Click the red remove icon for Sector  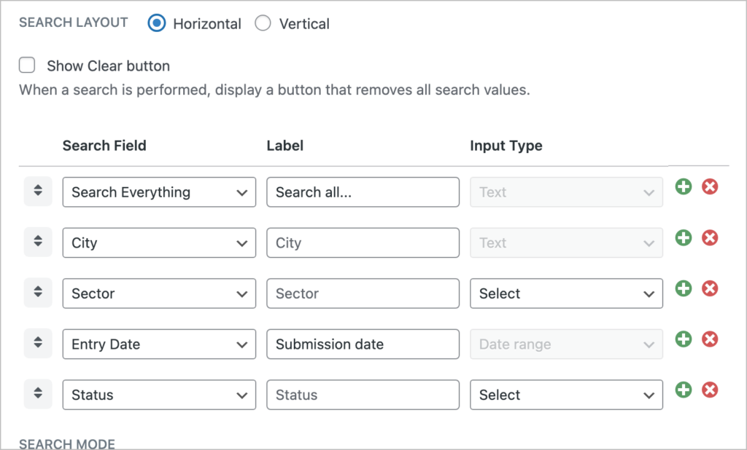710,289
